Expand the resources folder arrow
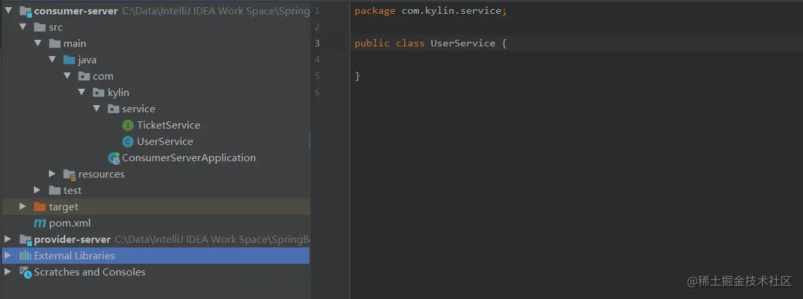The image size is (803, 299). click(52, 174)
